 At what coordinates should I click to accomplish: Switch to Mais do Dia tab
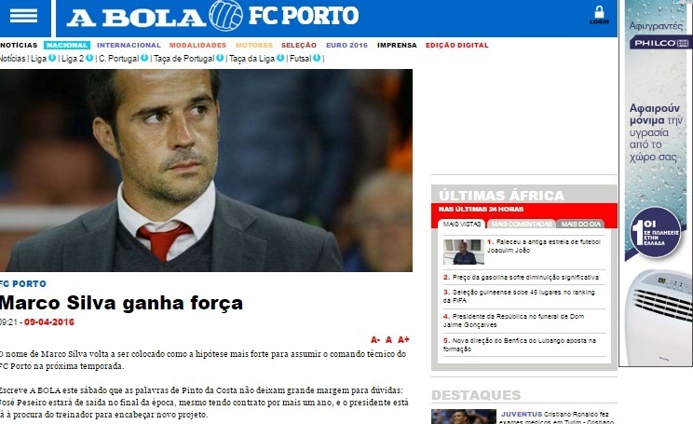click(x=580, y=225)
